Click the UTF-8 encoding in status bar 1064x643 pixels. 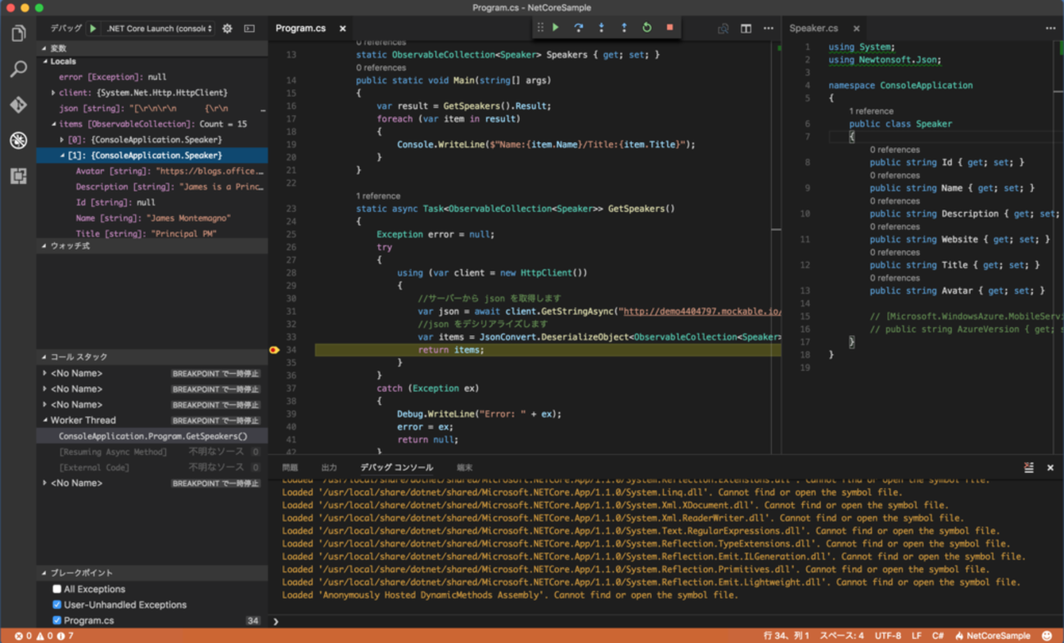[888, 636]
